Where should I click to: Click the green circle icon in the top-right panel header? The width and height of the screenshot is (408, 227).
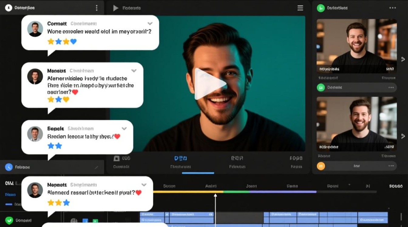pos(321,8)
